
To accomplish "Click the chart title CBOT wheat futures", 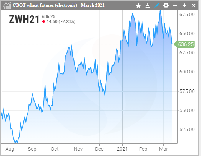I will point(58,5).
